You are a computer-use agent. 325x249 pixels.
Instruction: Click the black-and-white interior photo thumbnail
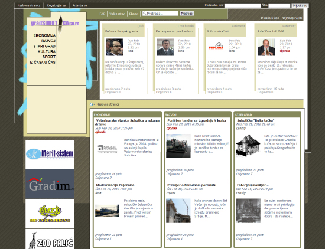pyautogui.click(x=248, y=211)
